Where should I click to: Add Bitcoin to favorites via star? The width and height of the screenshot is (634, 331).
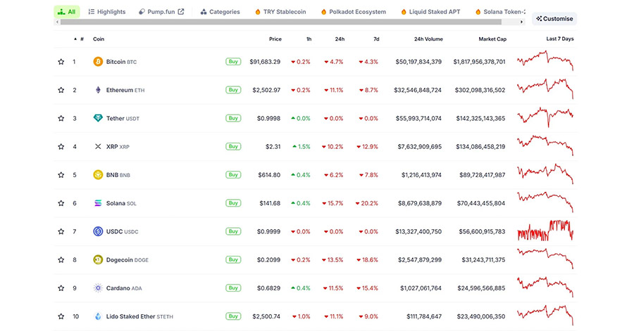click(x=61, y=62)
